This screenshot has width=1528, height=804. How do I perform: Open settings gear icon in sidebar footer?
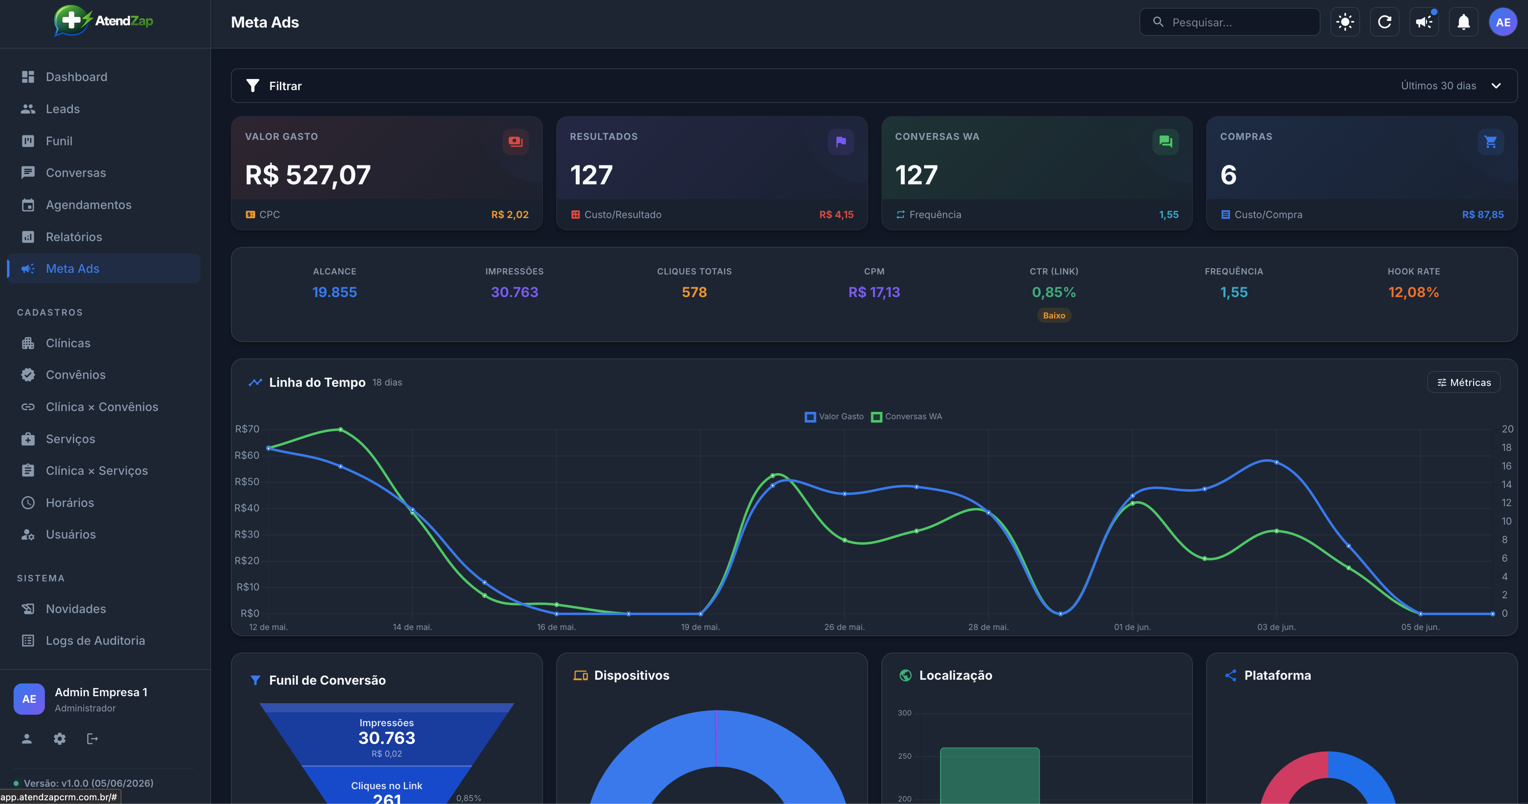point(59,739)
